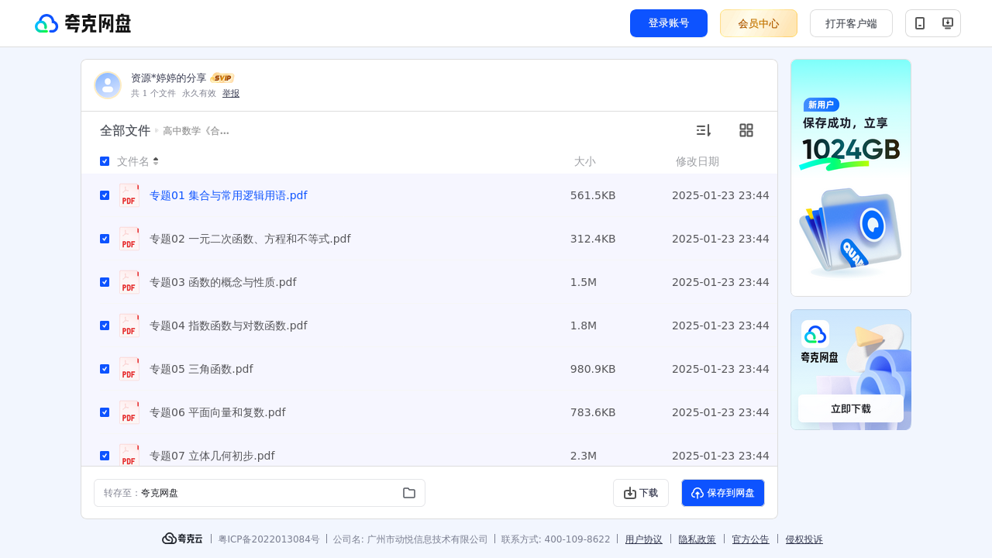
Task: Switch to grid view icon
Action: pyautogui.click(x=746, y=130)
